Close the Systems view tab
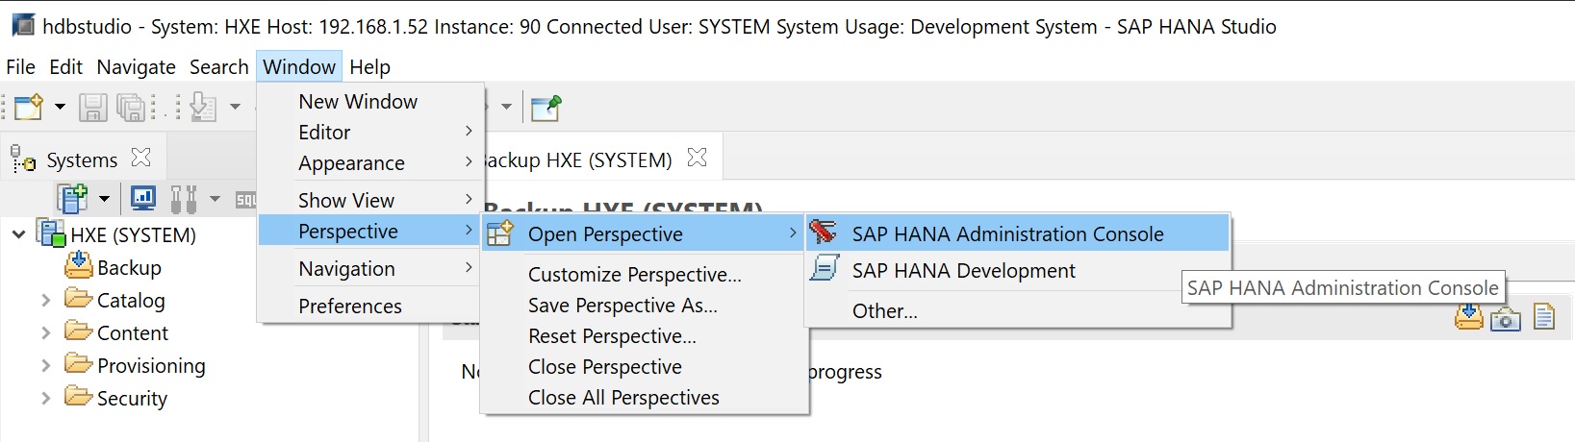Image resolution: width=1575 pixels, height=442 pixels. pos(141,158)
